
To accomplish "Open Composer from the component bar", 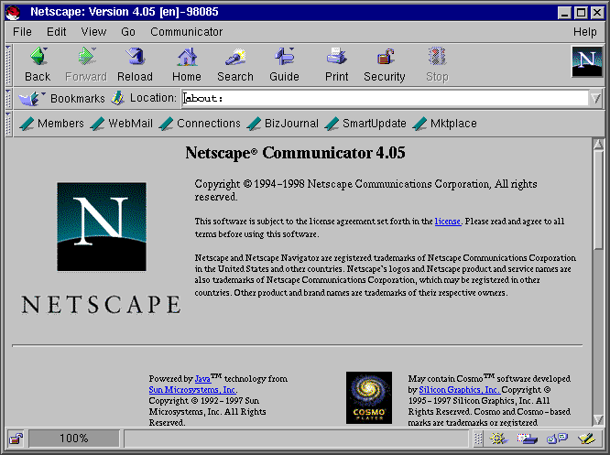I will 587,439.
